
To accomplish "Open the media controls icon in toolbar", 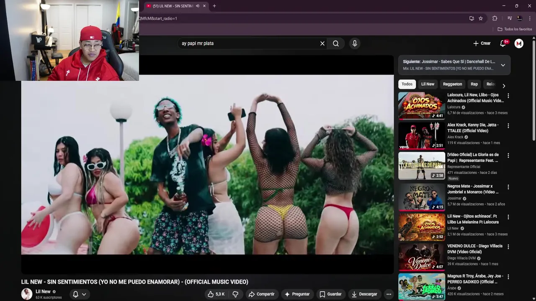I will [510, 18].
